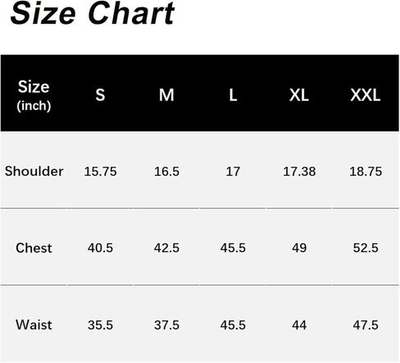
Task: Click the 35.5 waist value
Action: [100, 325]
